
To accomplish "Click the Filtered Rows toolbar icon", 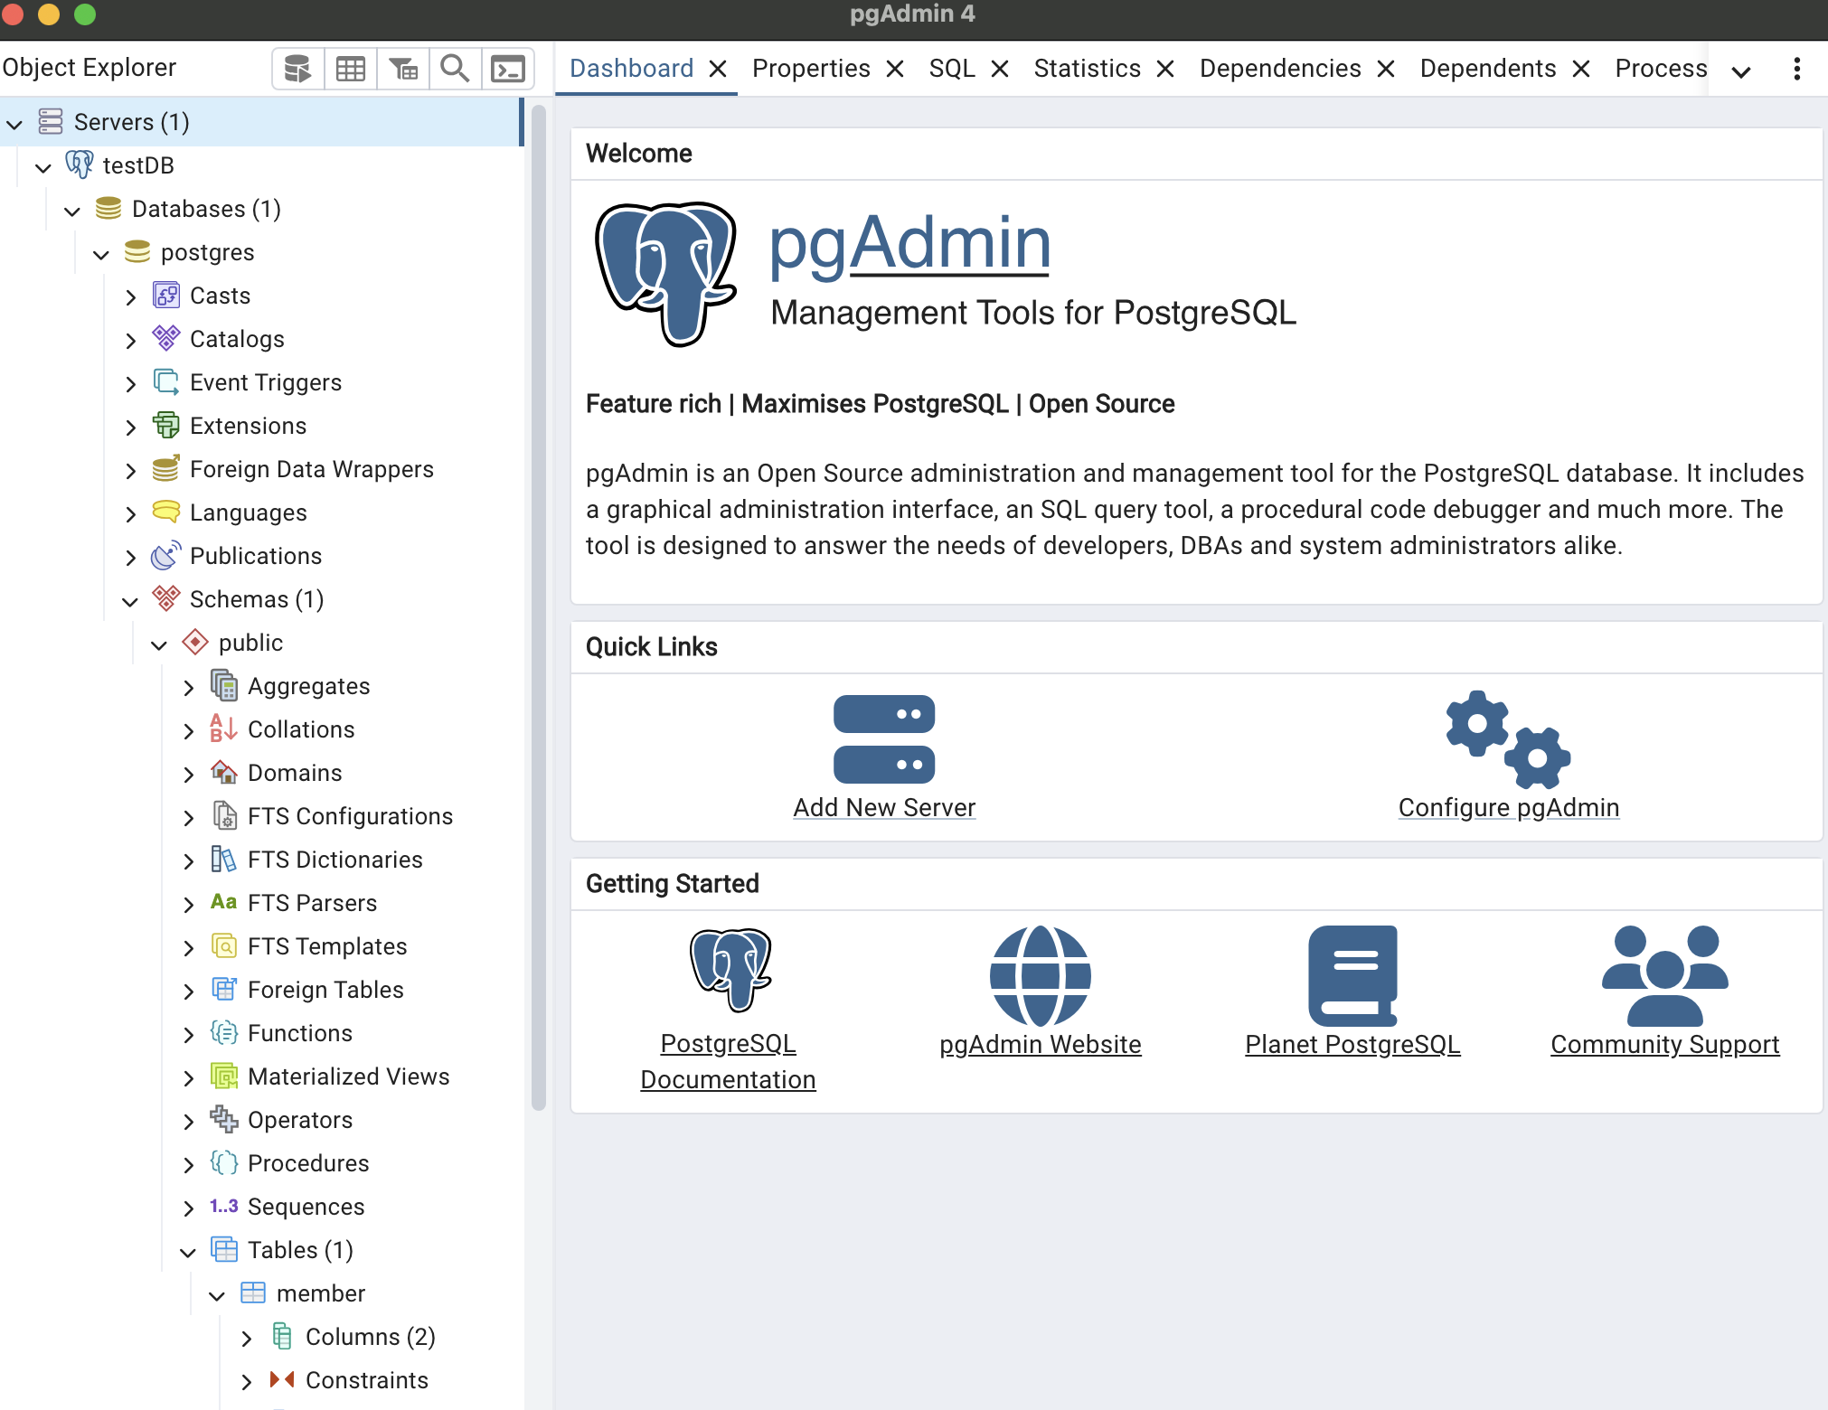I will tap(402, 69).
